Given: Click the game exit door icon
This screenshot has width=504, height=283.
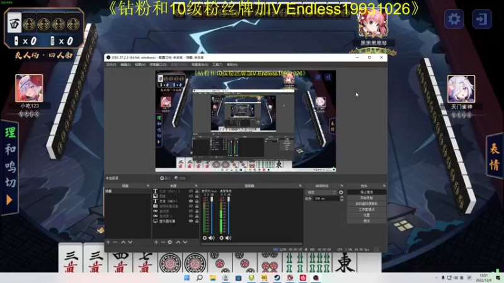Looking at the screenshot, I should (481, 19).
